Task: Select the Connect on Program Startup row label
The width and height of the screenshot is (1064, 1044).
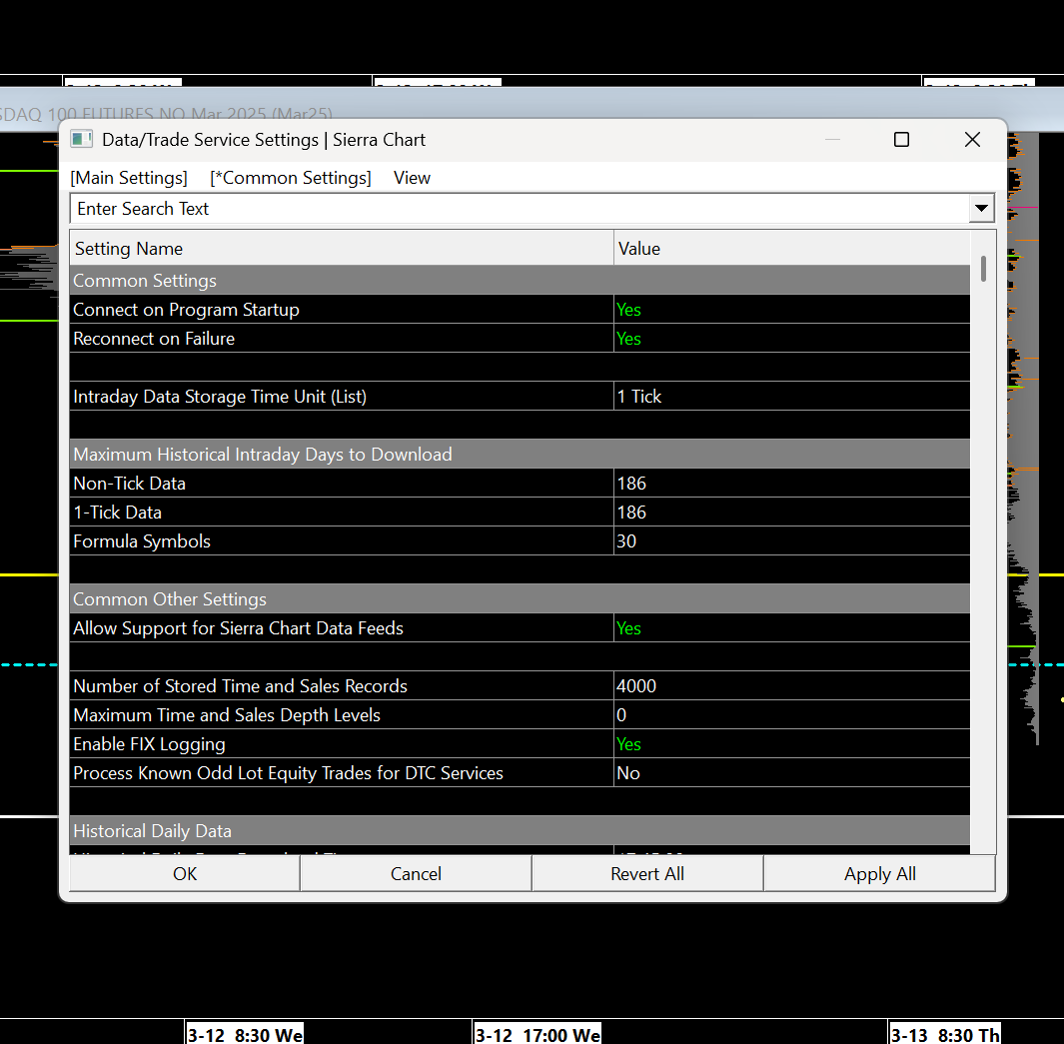Action: [186, 310]
